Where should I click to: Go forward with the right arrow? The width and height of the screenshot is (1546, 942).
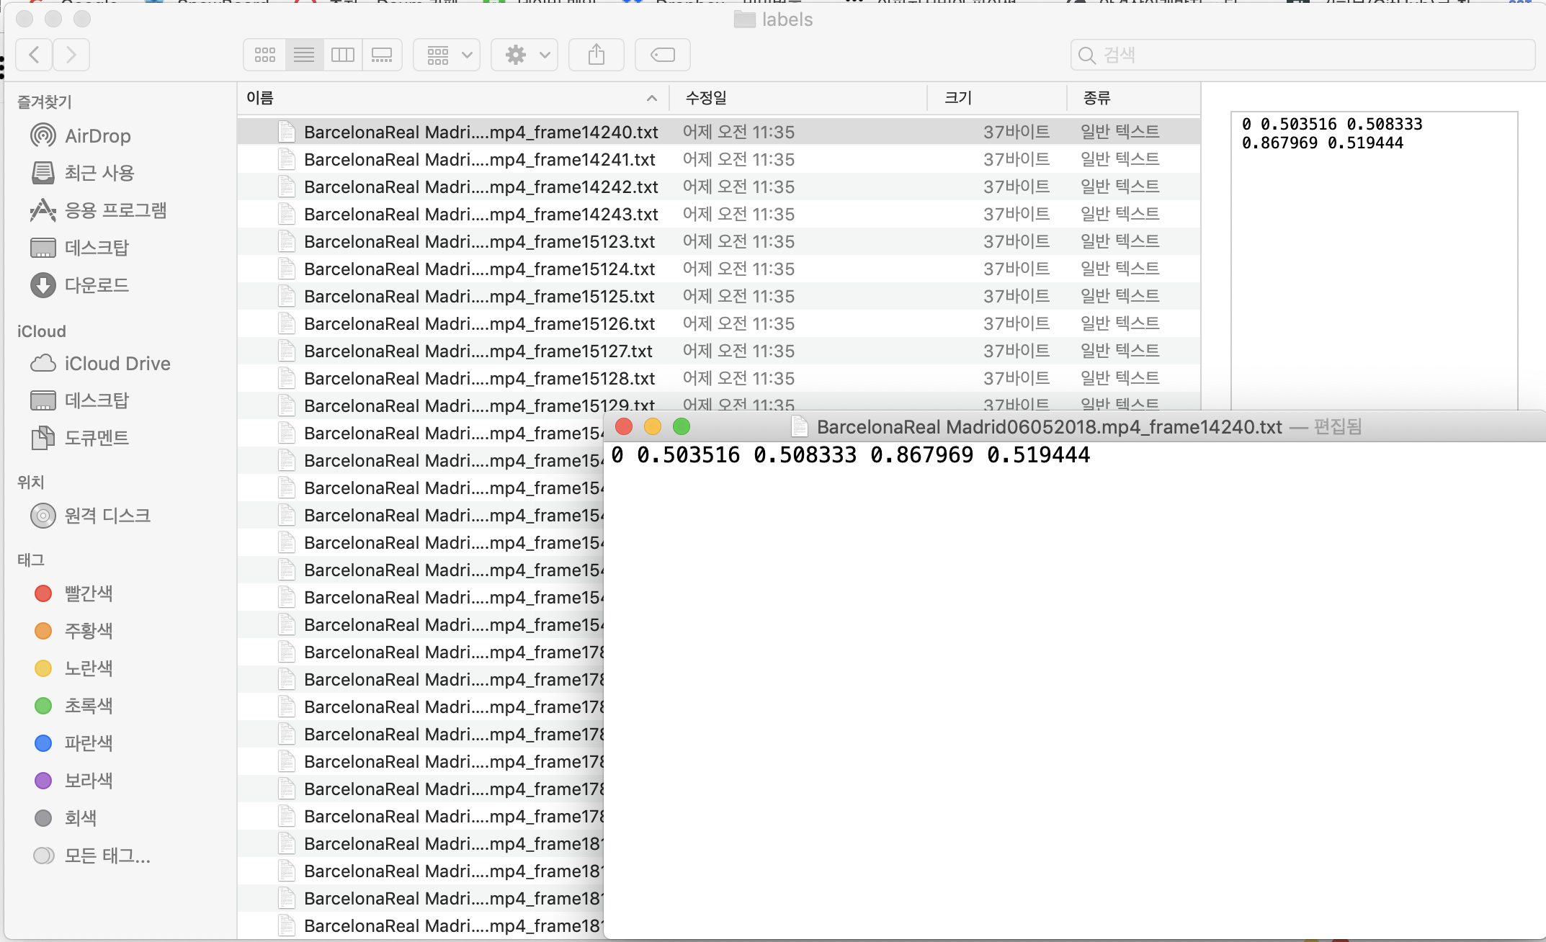click(71, 55)
